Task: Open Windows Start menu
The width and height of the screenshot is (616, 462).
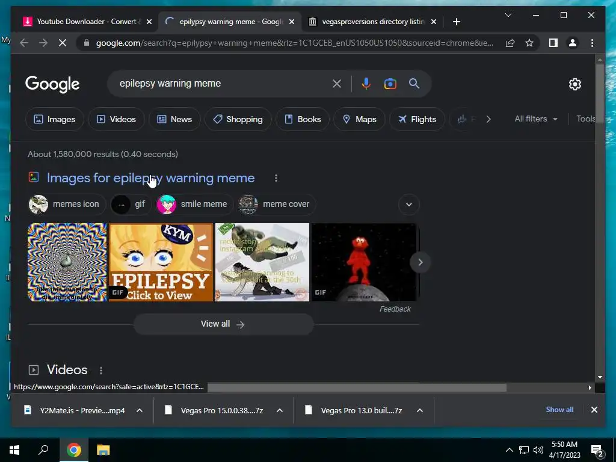Action: 14,450
